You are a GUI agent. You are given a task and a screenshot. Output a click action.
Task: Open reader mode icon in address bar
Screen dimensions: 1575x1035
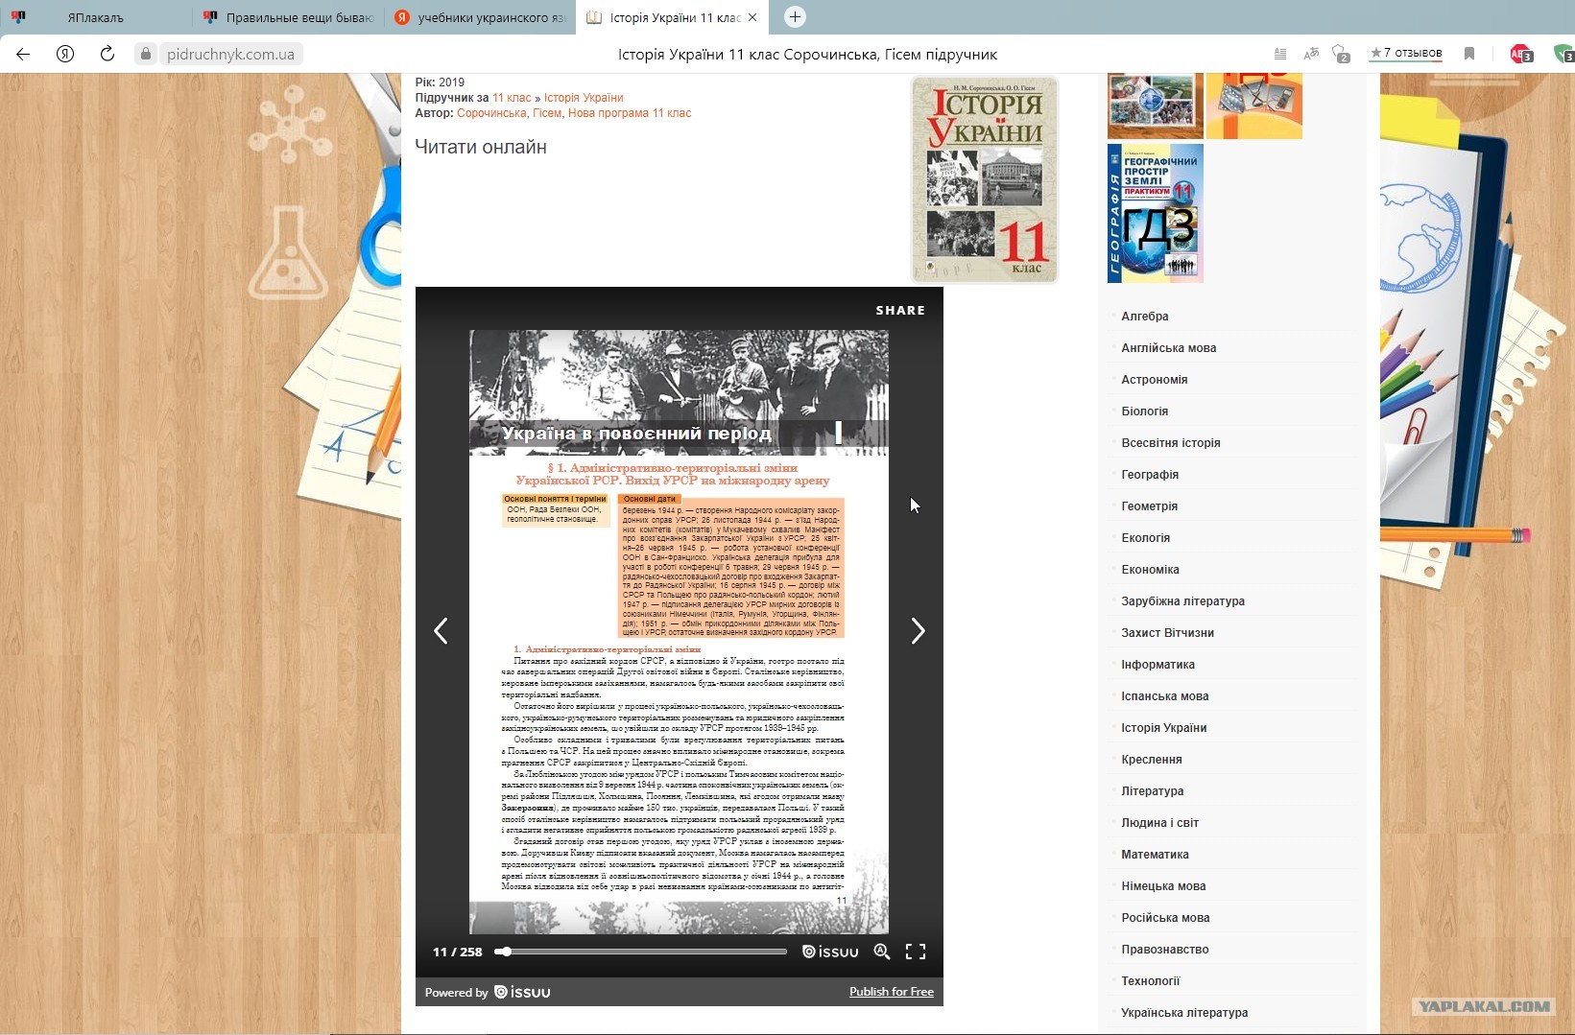(1280, 54)
